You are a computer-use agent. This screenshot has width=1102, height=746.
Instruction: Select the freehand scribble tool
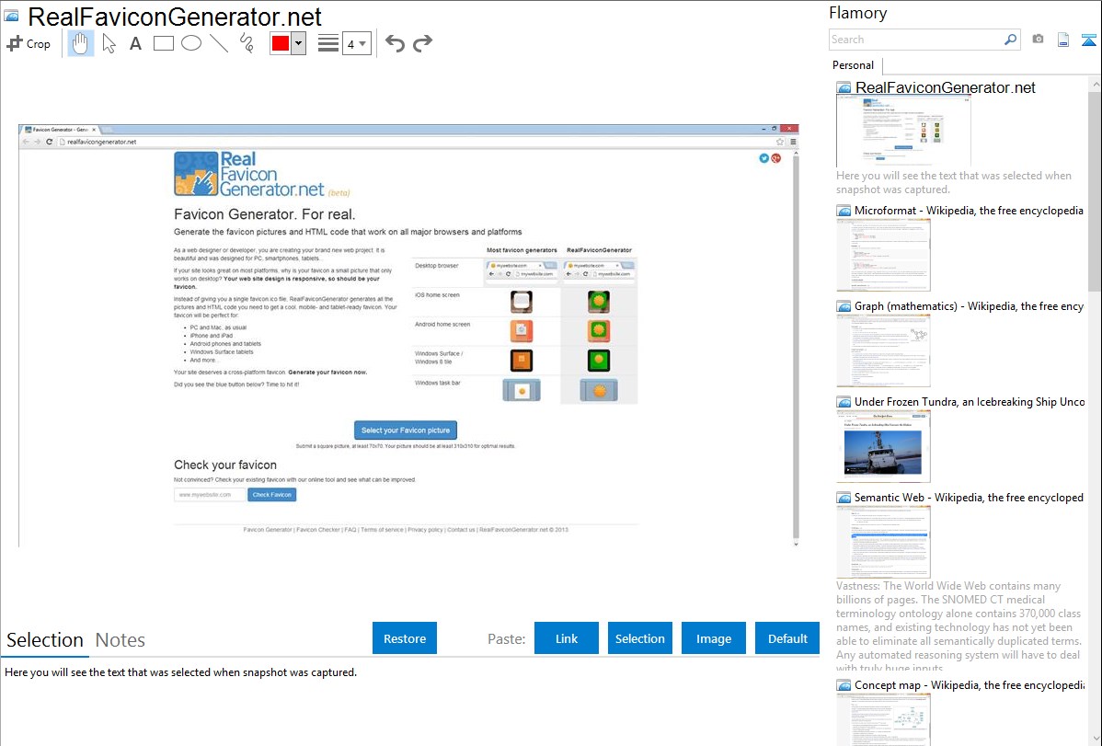pos(247,43)
